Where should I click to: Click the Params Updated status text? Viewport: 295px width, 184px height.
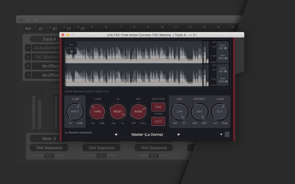78,132
